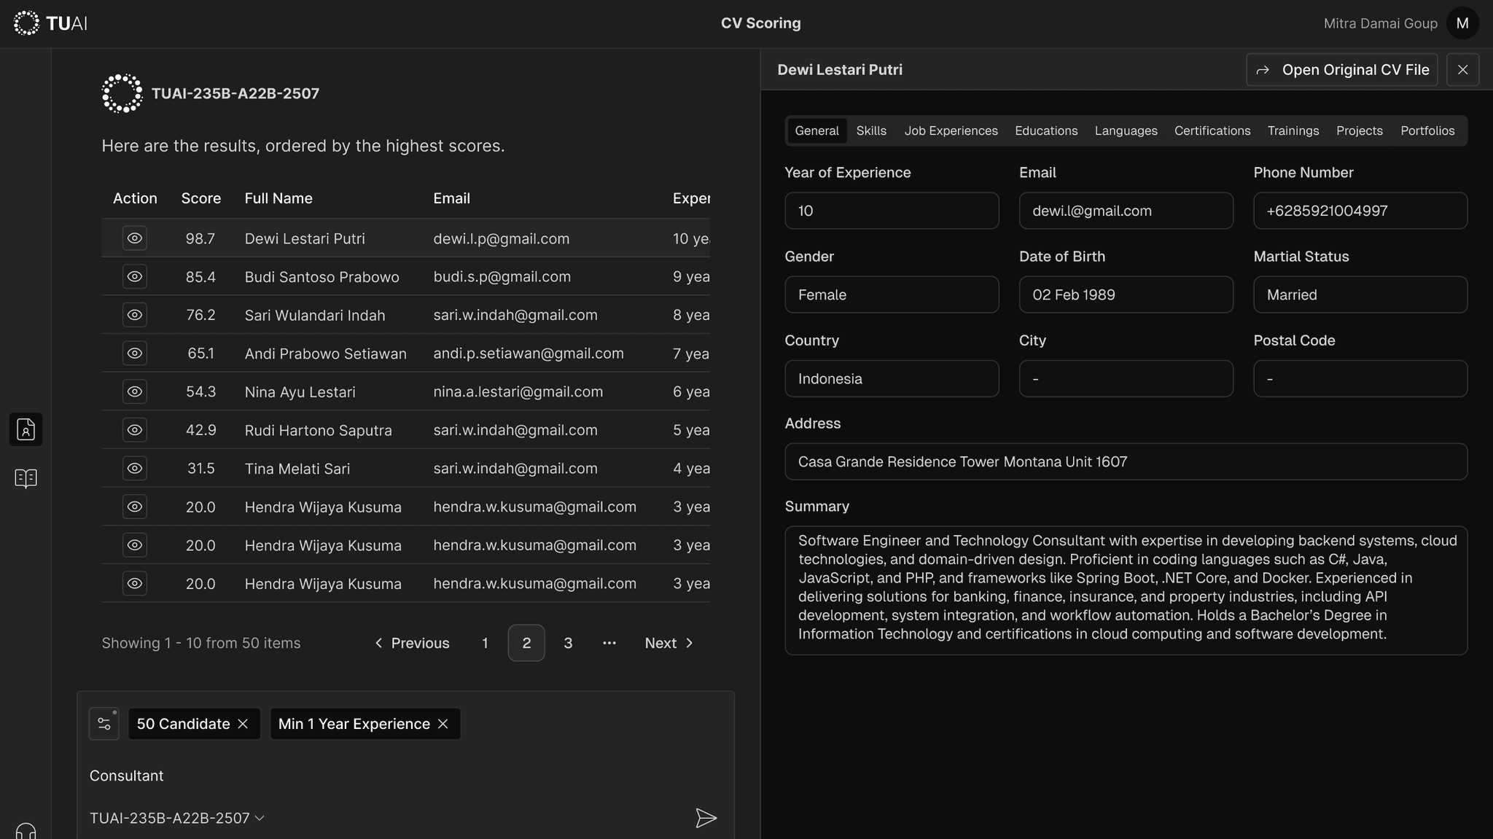
Task: View Budi Santoso Prabowo's details eye icon
Action: pos(135,277)
